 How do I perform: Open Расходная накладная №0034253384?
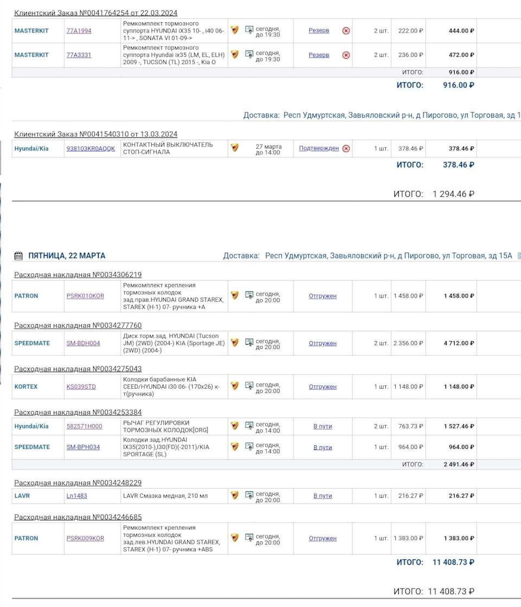[x=78, y=413]
